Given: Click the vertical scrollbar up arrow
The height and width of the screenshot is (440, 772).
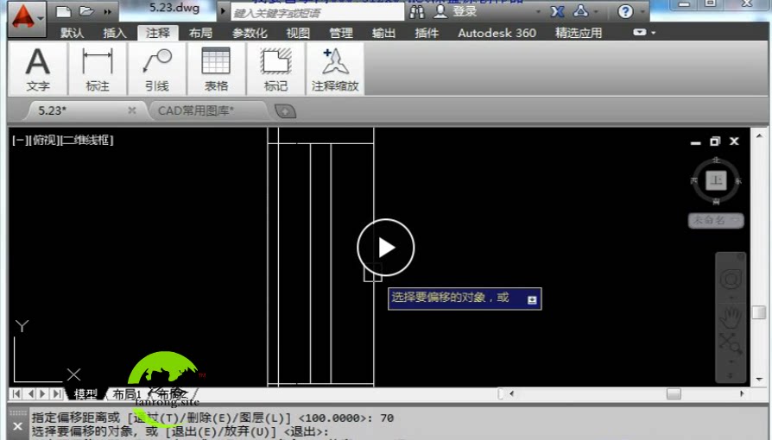Looking at the screenshot, I should [x=759, y=135].
